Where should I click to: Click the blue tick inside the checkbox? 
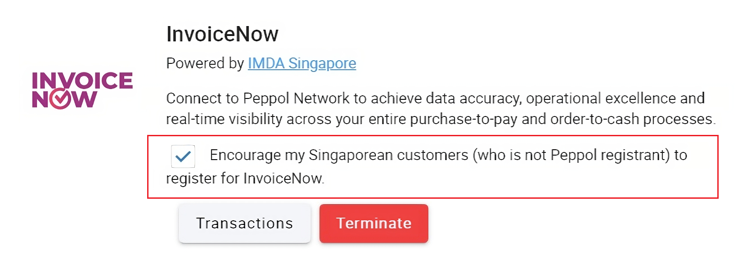point(183,156)
